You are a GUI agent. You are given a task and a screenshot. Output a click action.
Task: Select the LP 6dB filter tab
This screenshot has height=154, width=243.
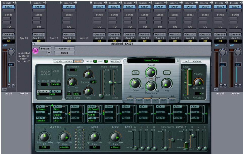click(163, 100)
